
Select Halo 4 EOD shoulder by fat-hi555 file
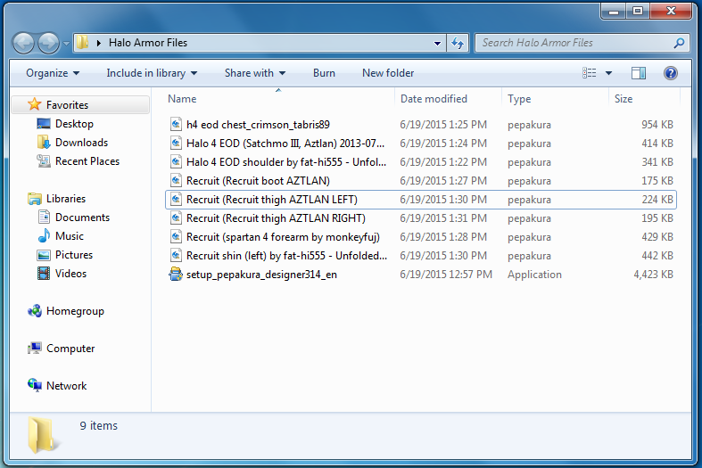[x=286, y=162]
